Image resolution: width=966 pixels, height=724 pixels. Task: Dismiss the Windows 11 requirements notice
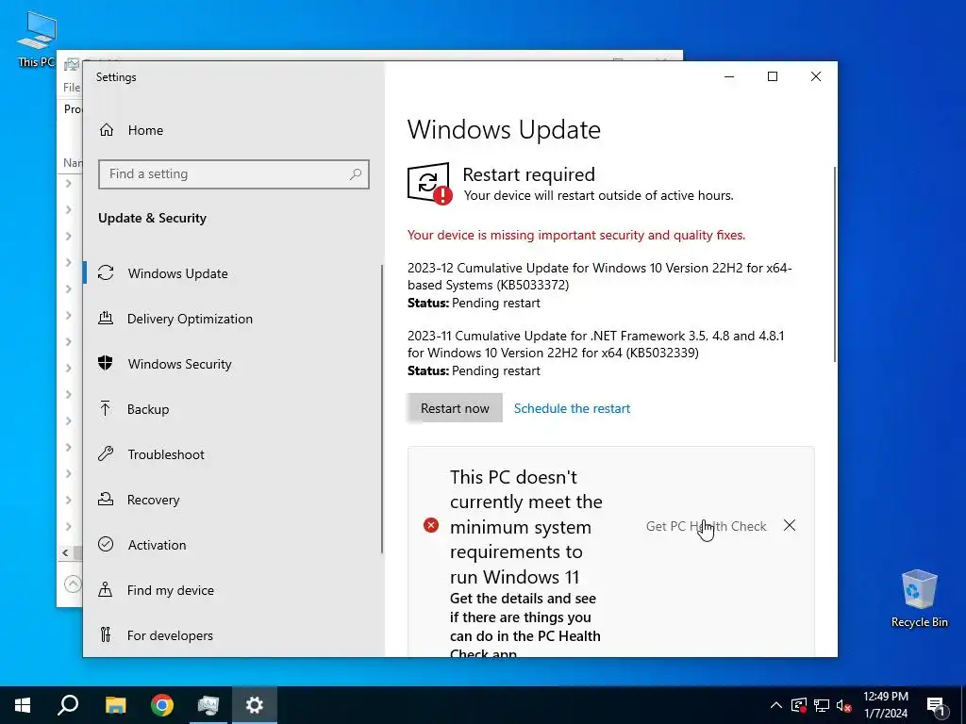(x=790, y=525)
